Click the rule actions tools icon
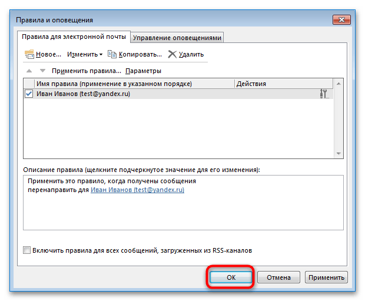Screen dimensions: 365x301 324,94
